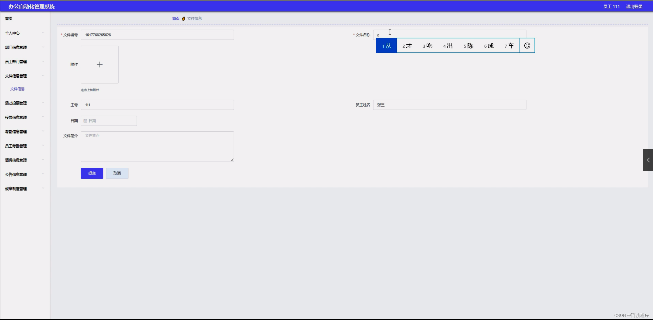Click the 文件编号 input field
The height and width of the screenshot is (320, 653).
157,35
